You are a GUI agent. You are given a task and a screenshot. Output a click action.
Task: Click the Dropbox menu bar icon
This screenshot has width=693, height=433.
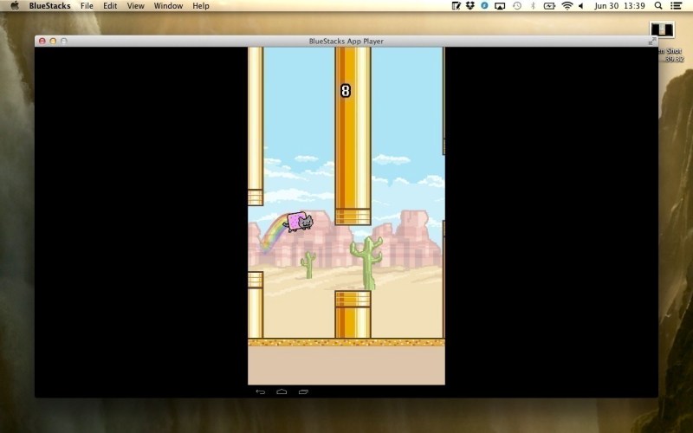(470, 6)
